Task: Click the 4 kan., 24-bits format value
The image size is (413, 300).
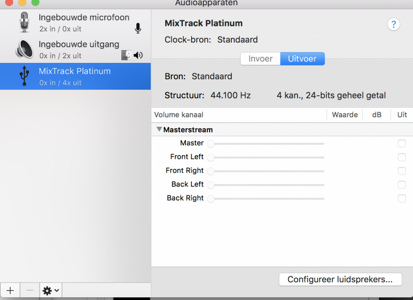Action: [x=331, y=95]
